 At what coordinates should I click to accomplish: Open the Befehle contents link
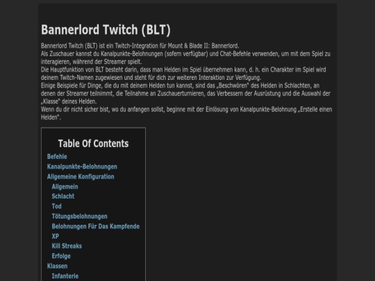tap(57, 157)
